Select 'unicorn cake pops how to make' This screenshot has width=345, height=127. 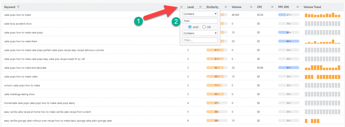coord(22,85)
